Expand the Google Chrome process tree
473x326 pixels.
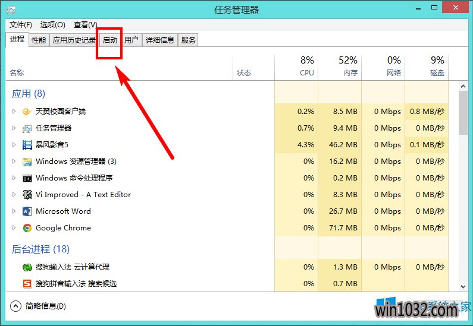pos(14,227)
